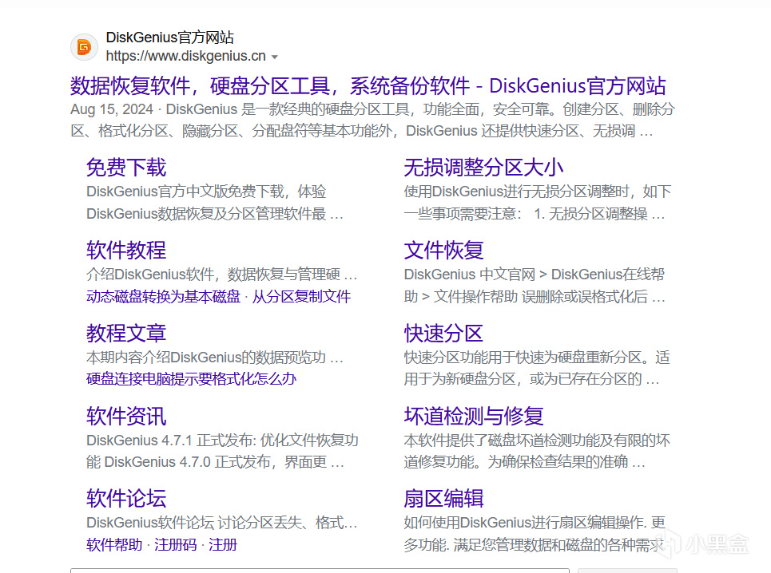Open the dropdown arrow next to diskgenius.cn URL
This screenshot has width=771, height=573.
(275, 57)
